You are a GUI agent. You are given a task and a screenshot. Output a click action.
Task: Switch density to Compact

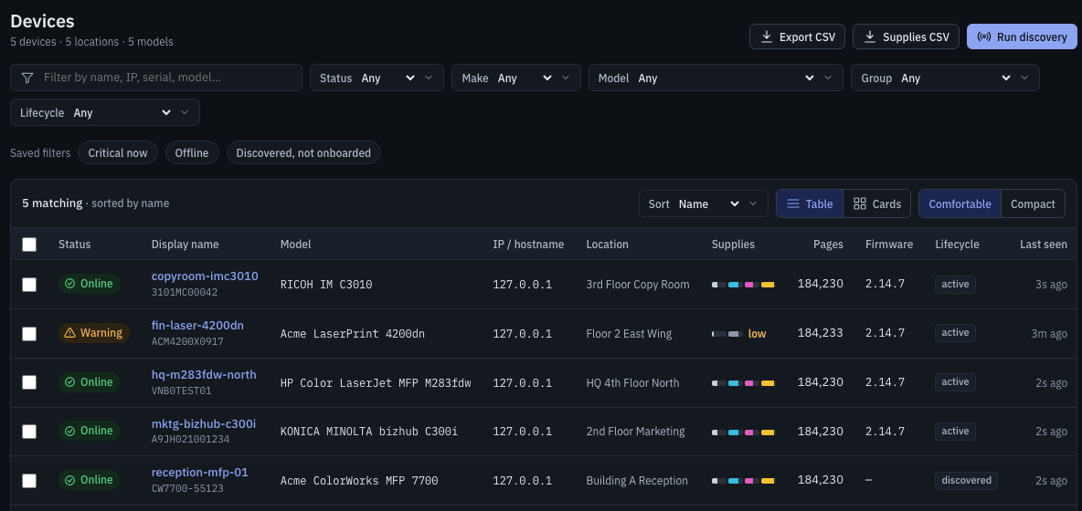1033,203
